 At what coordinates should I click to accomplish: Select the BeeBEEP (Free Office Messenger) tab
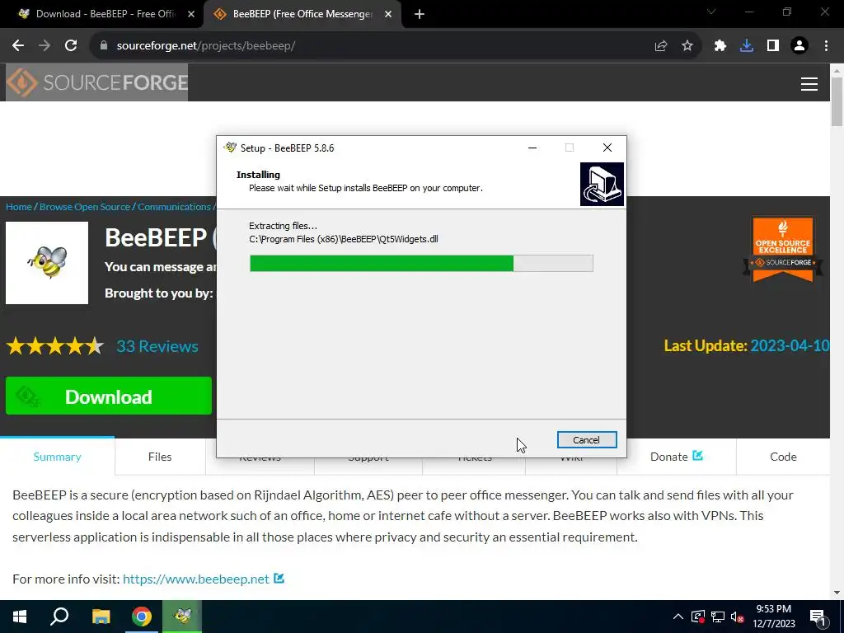(x=302, y=15)
